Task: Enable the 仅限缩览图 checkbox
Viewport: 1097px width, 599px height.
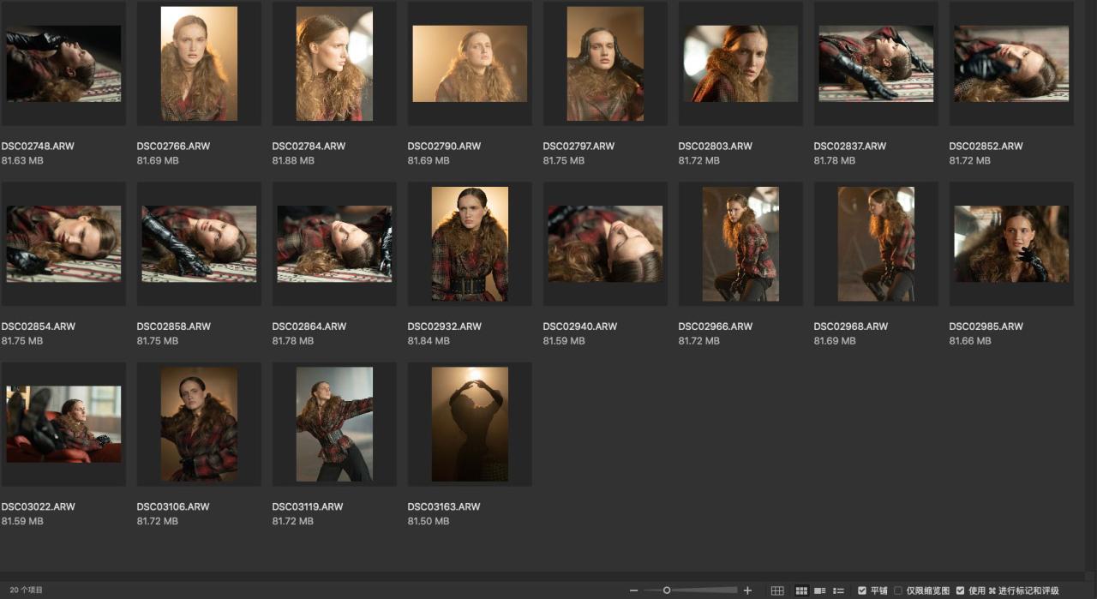Action: point(898,590)
